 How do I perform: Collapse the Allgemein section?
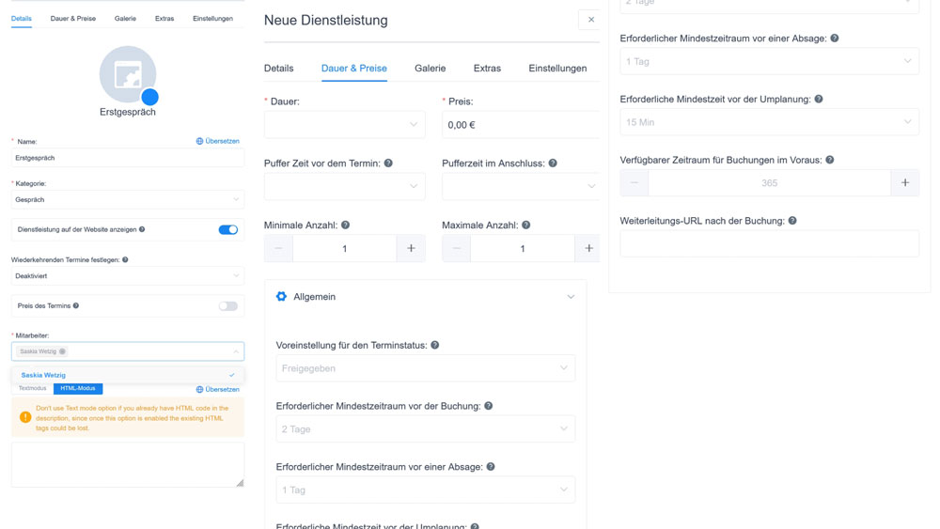pos(571,297)
